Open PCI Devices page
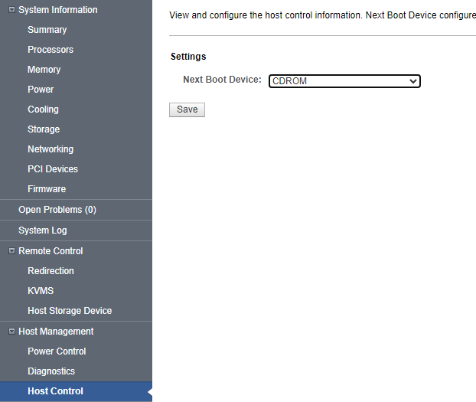This screenshot has width=476, height=402. [x=53, y=169]
